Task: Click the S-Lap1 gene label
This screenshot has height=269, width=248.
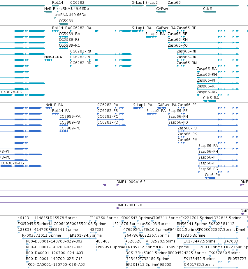Action: coord(138,3)
